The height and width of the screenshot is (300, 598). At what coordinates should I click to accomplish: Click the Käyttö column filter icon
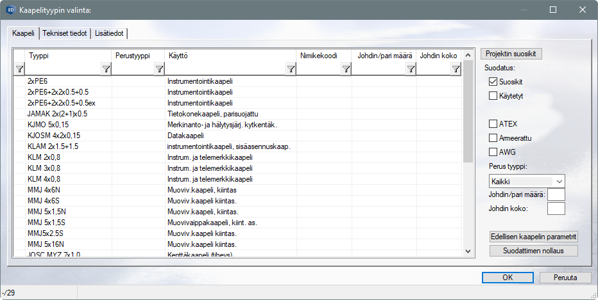pos(291,70)
